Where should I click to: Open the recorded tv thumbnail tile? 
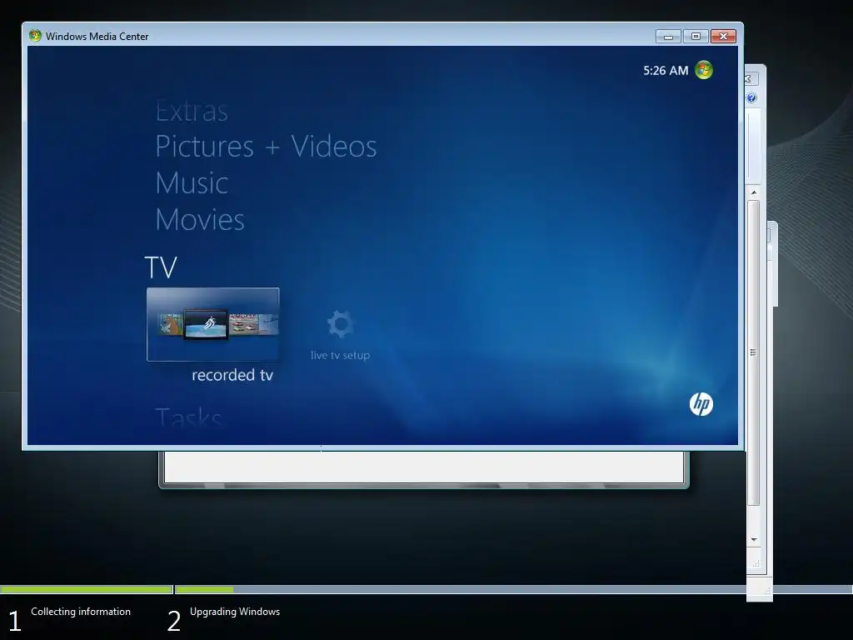click(212, 324)
